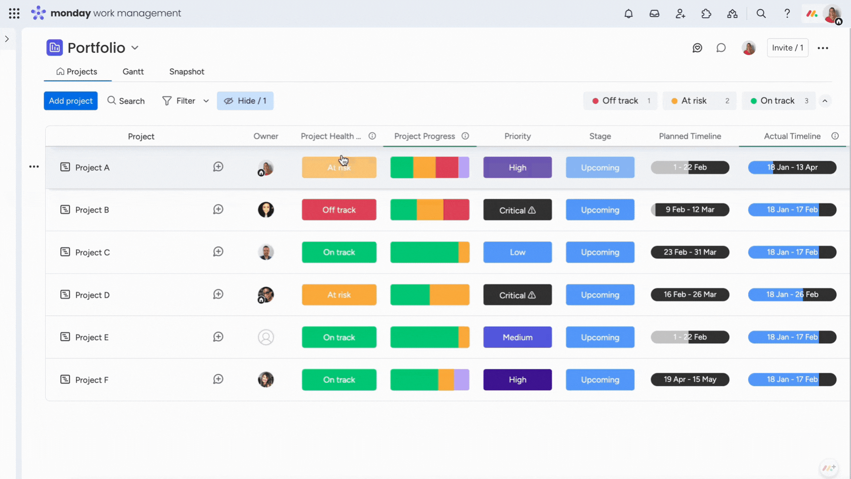Screen dimensions: 851x479
Task: Open the search everything magnifier
Action: pos(761,13)
